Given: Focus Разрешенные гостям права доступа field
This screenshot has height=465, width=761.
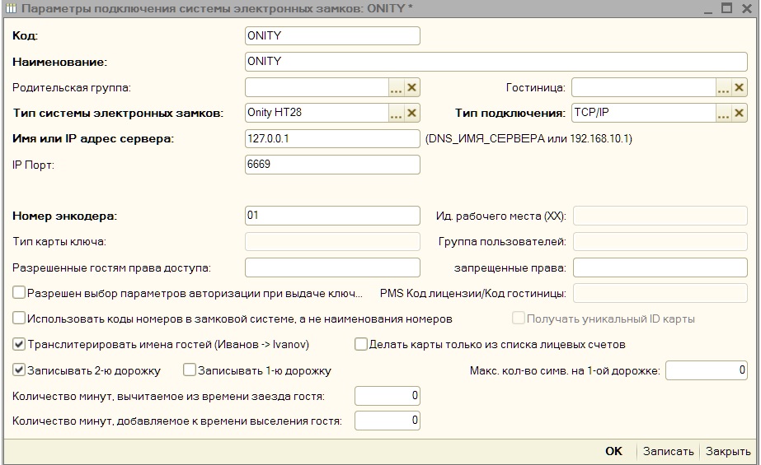Looking at the screenshot, I should (332, 267).
